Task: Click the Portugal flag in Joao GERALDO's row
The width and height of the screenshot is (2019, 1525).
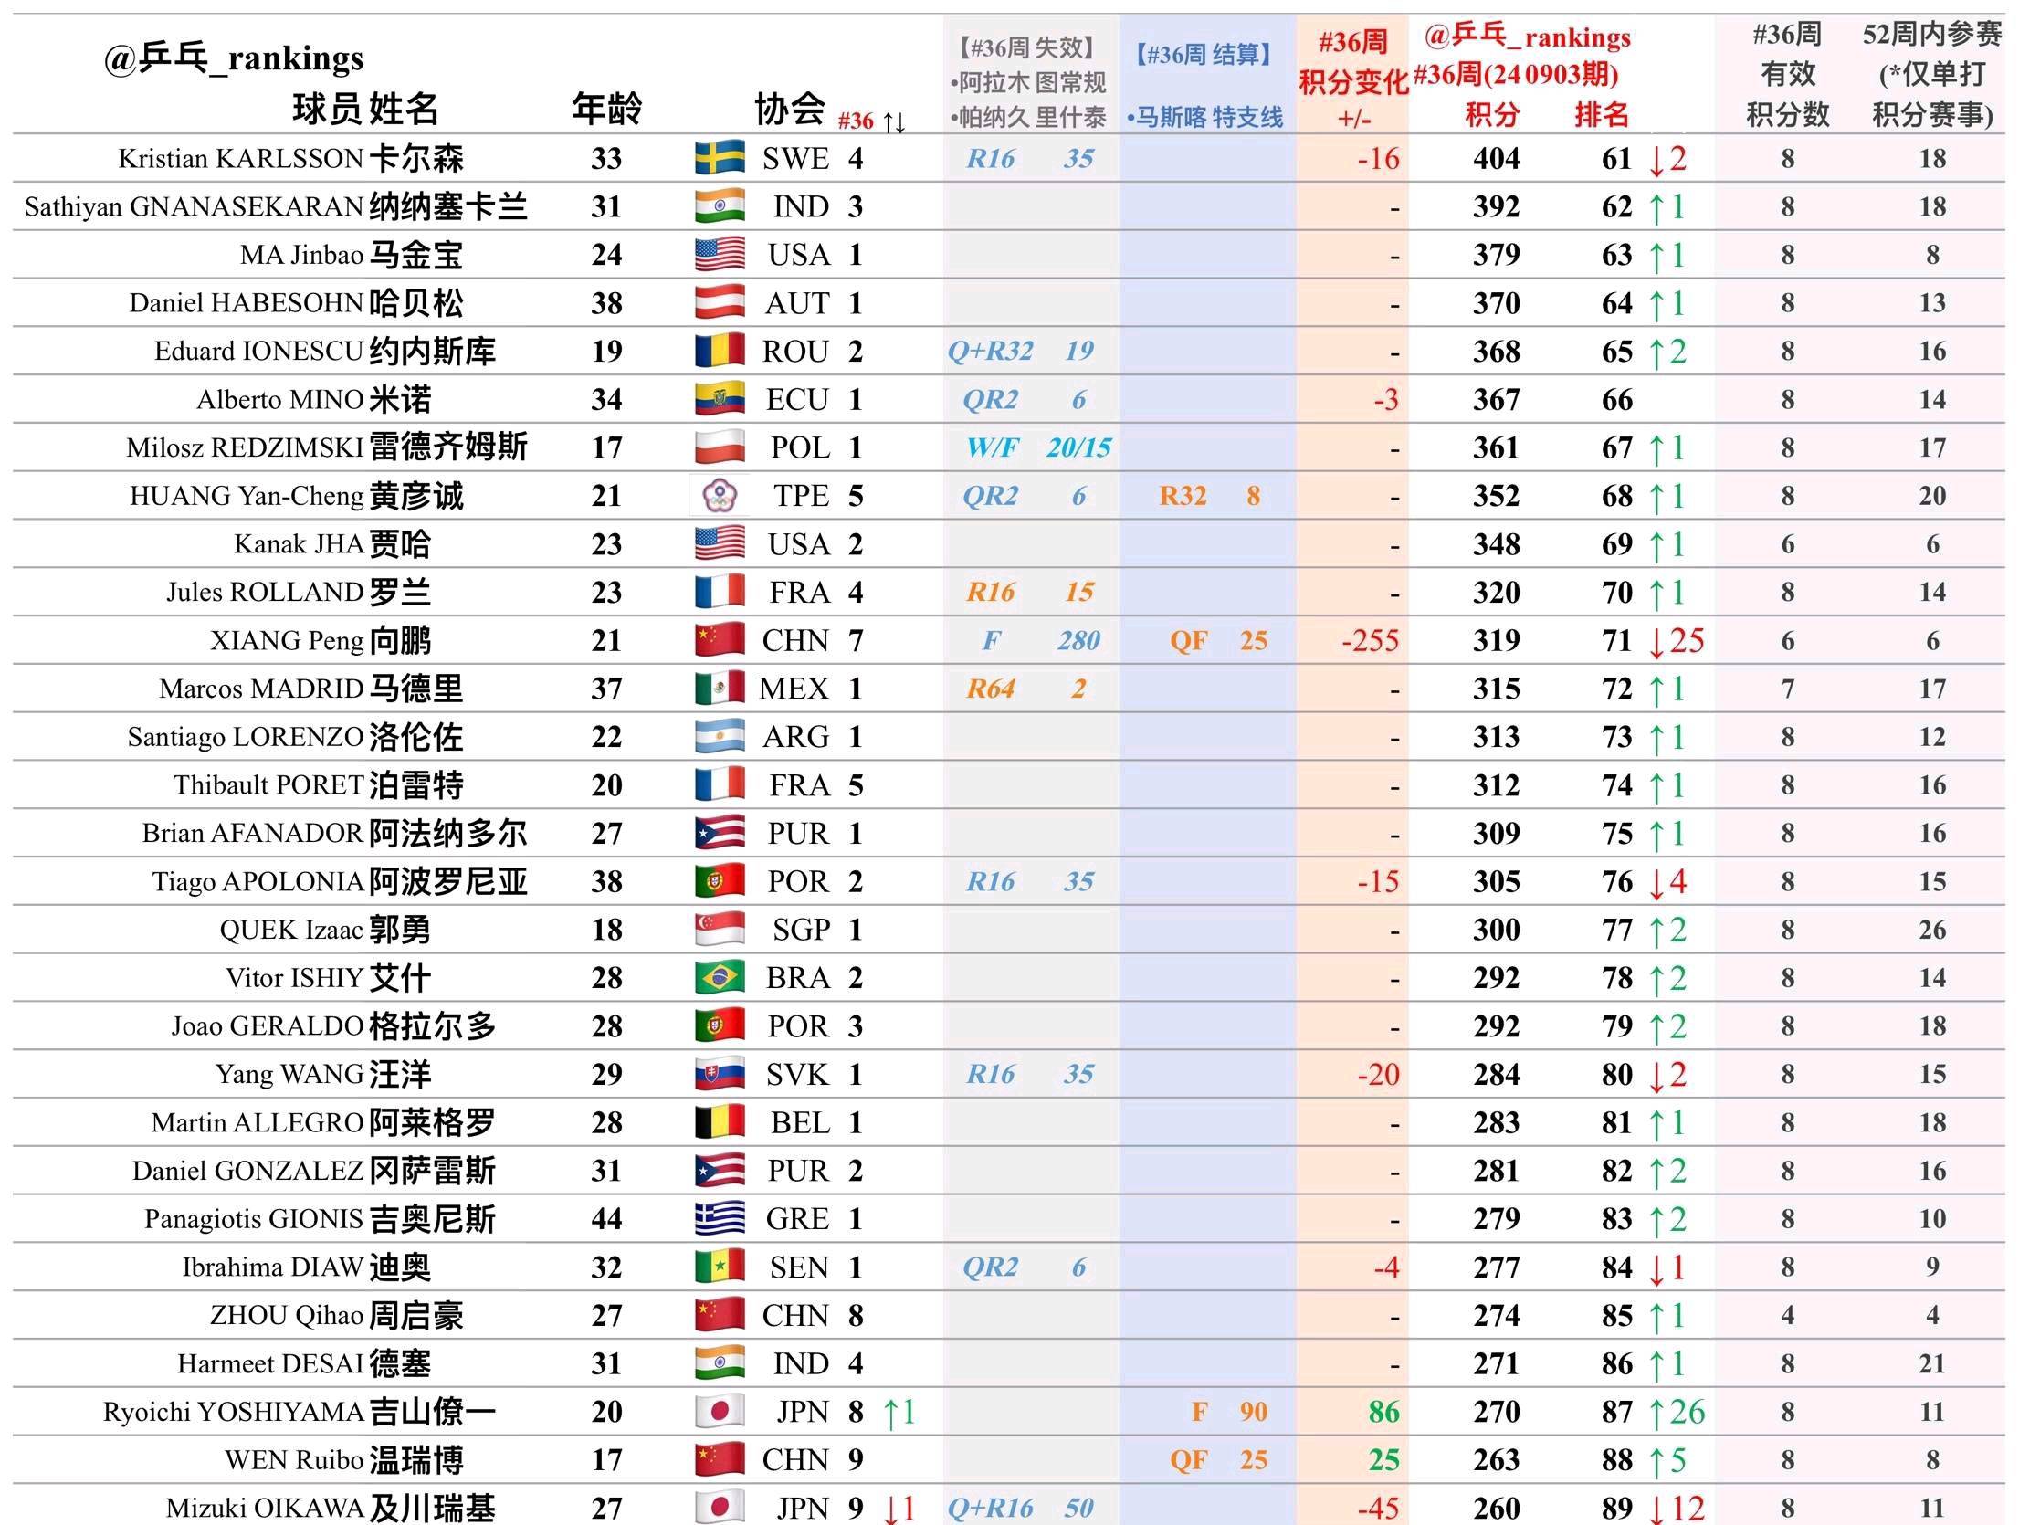Action: 720,1026
